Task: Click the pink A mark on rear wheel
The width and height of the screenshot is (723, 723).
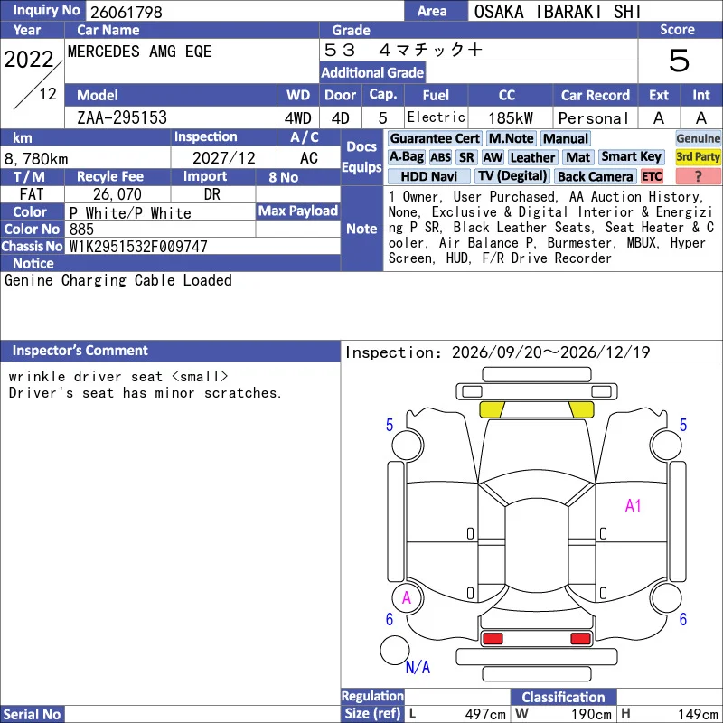Action: pos(406,598)
